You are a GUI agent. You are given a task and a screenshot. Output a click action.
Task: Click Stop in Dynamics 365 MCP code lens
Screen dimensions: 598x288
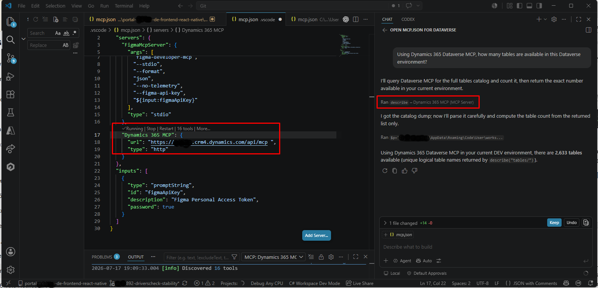click(151, 129)
